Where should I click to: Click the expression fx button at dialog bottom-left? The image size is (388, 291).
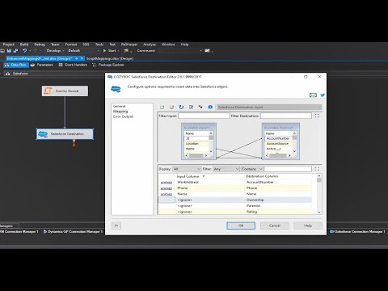pyautogui.click(x=116, y=226)
